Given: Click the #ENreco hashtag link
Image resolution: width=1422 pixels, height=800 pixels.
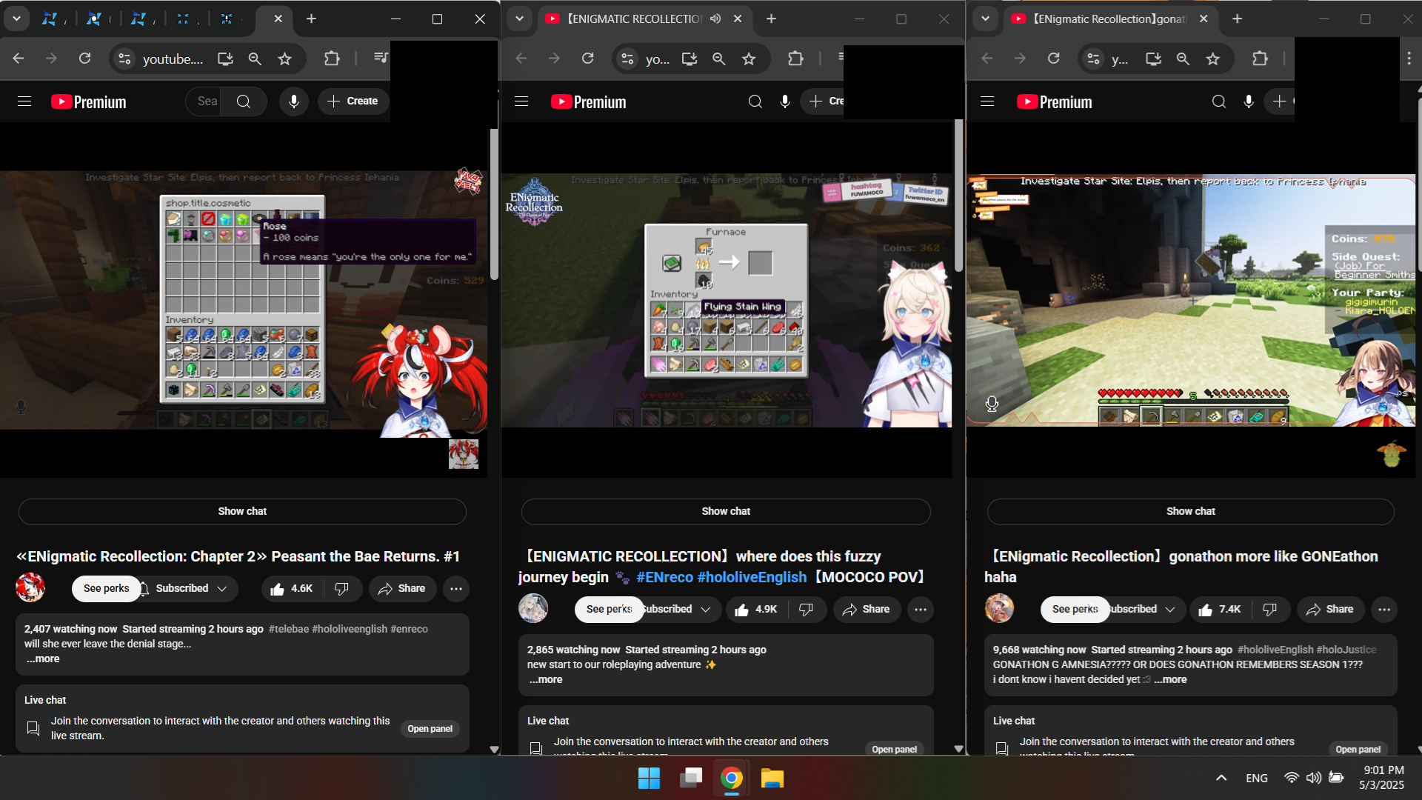Looking at the screenshot, I should point(664,578).
